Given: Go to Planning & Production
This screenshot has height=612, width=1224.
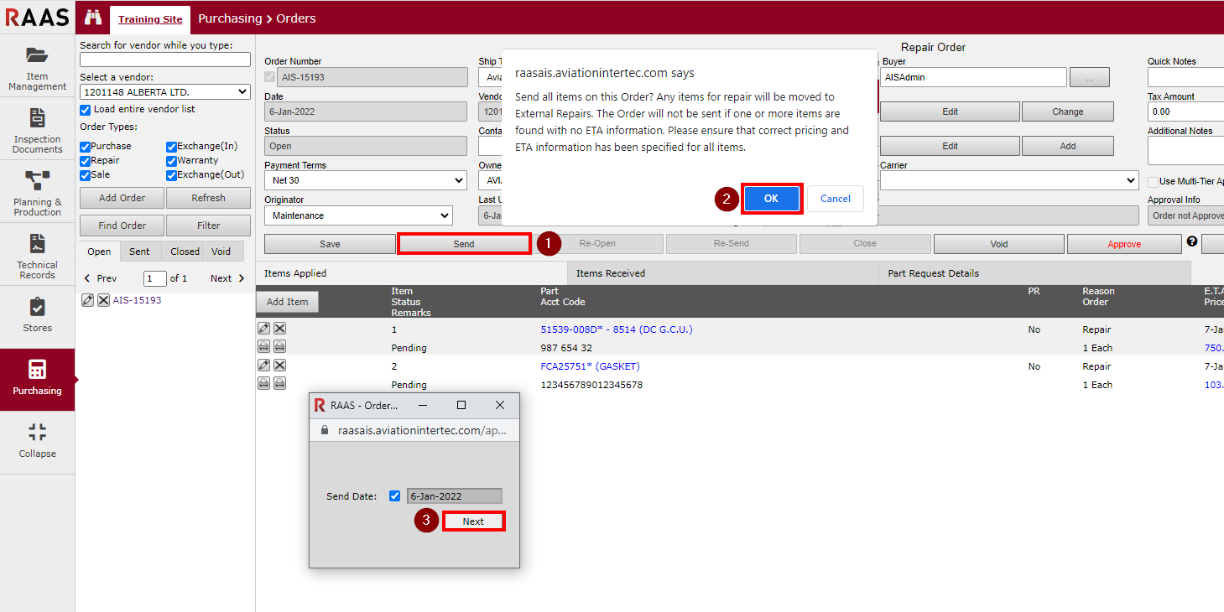Looking at the screenshot, I should [37, 192].
